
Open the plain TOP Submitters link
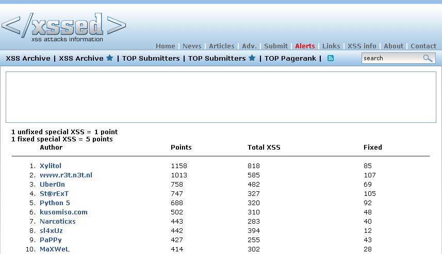[x=151, y=58]
